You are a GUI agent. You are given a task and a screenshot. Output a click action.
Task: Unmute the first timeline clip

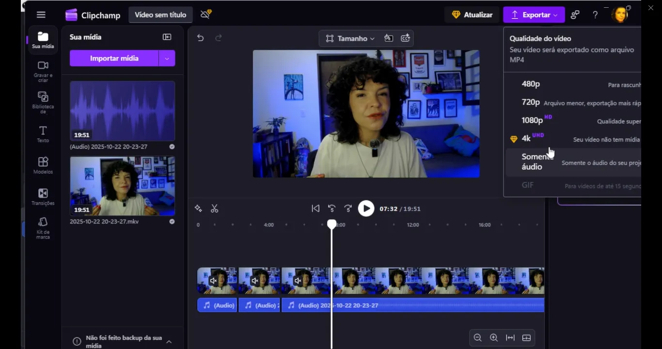(213, 281)
